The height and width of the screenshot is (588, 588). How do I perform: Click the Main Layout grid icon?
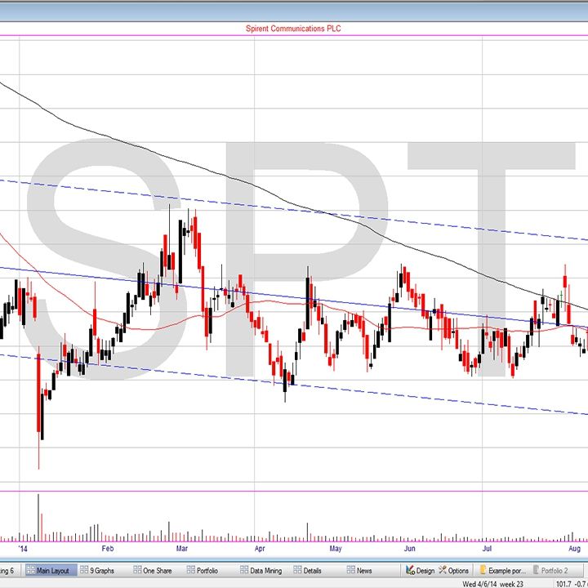(x=30, y=570)
